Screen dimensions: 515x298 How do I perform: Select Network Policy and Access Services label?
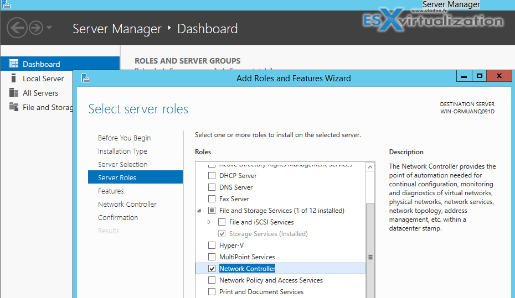[271, 280]
